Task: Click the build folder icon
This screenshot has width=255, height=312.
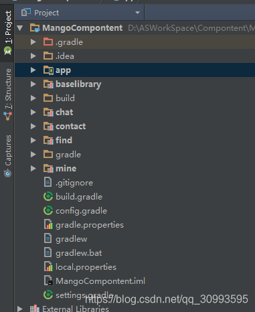Action: (x=48, y=98)
